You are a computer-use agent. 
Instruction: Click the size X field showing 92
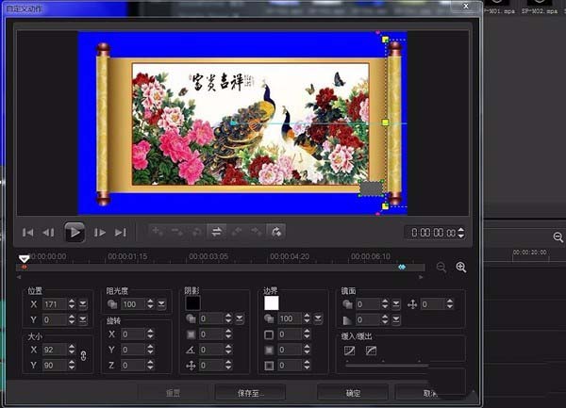(55, 350)
